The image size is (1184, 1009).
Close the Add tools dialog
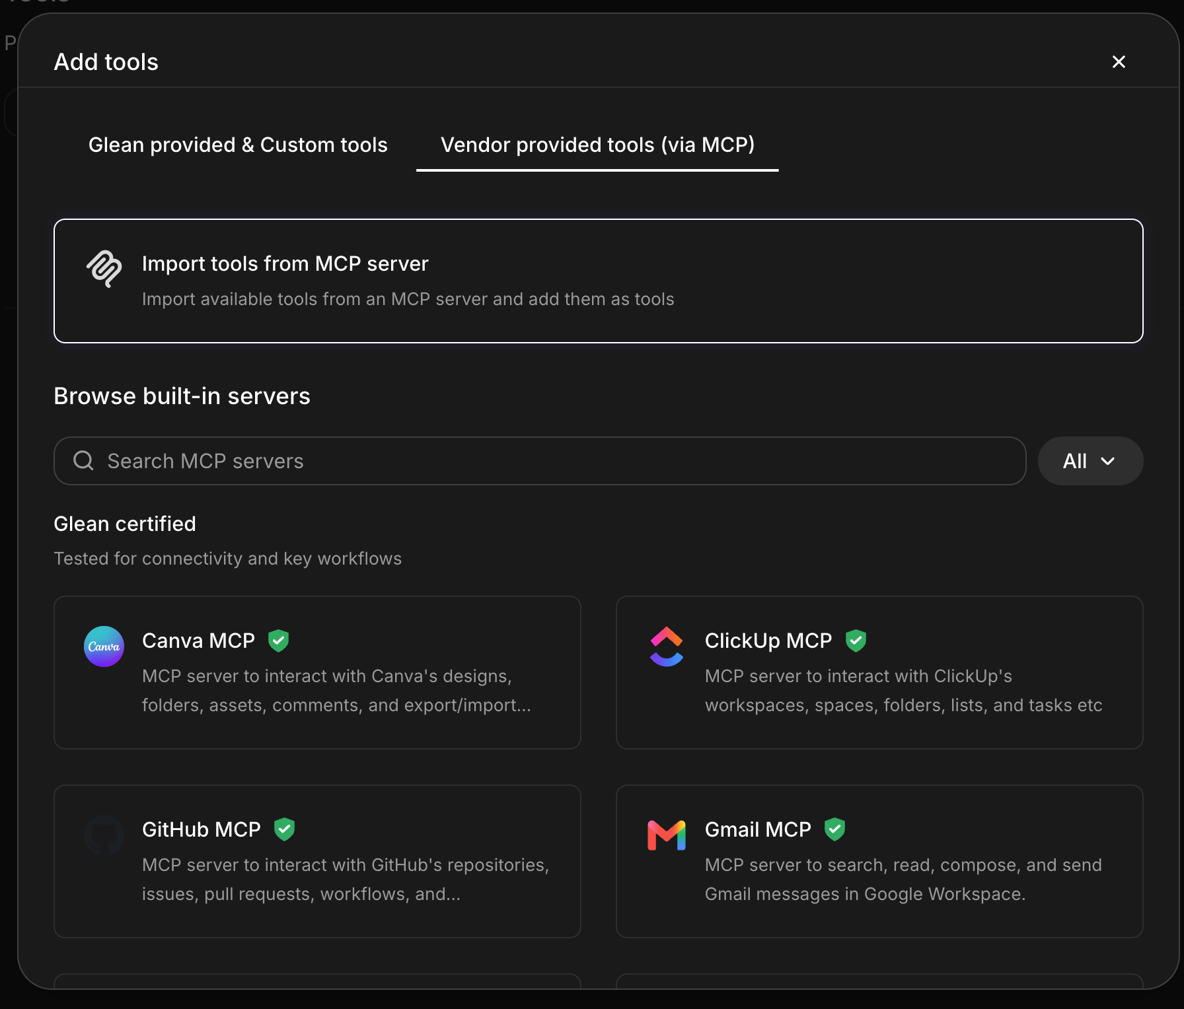coord(1119,62)
